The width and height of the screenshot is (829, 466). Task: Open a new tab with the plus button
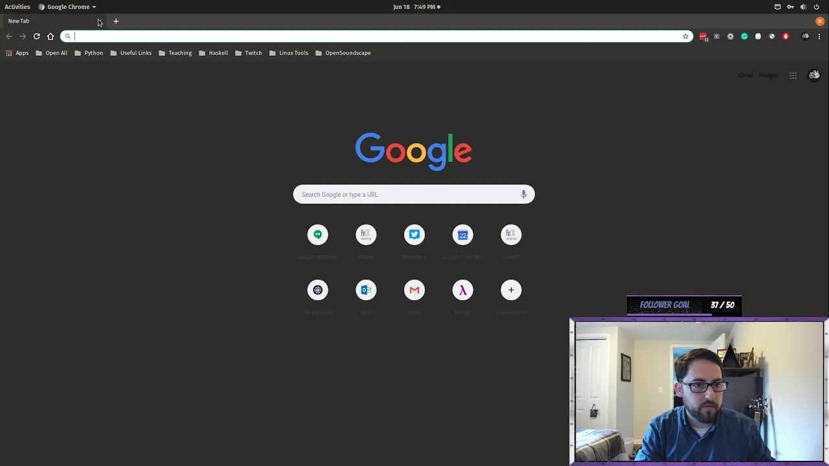point(116,21)
